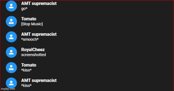
Task: Click avatar beside AMT supremacist's "go*" message
Action: [x=11, y=6]
